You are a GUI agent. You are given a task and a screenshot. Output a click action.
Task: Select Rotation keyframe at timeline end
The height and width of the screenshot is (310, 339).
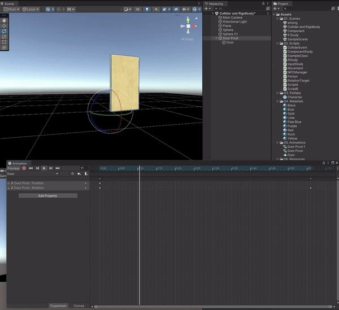pyautogui.click(x=311, y=188)
